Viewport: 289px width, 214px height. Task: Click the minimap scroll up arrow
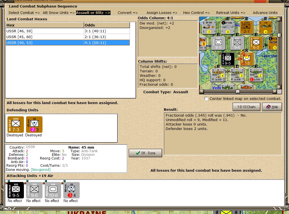(x=279, y=19)
